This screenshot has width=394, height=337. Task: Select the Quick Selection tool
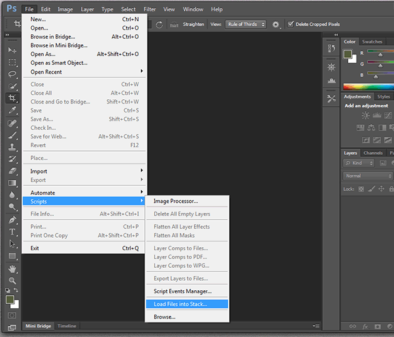point(12,86)
